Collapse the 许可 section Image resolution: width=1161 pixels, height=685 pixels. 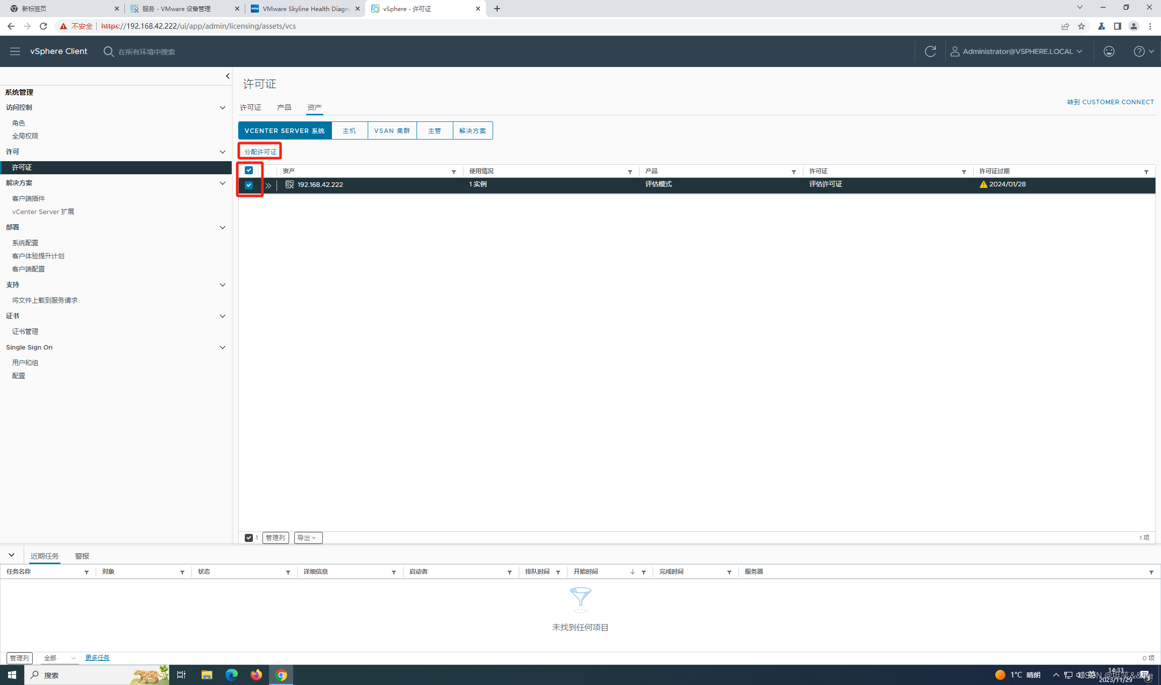223,152
